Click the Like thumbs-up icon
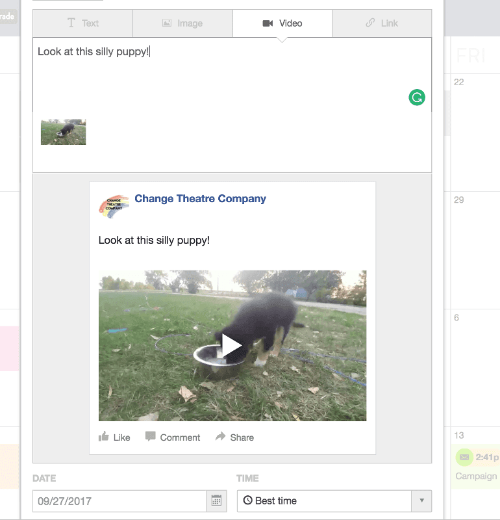Screen dimensions: 500x520 (104, 437)
